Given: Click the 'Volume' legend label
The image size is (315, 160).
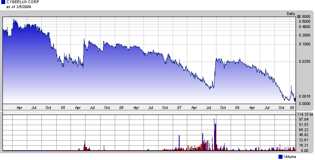Looking at the screenshot, I should tap(290, 157).
